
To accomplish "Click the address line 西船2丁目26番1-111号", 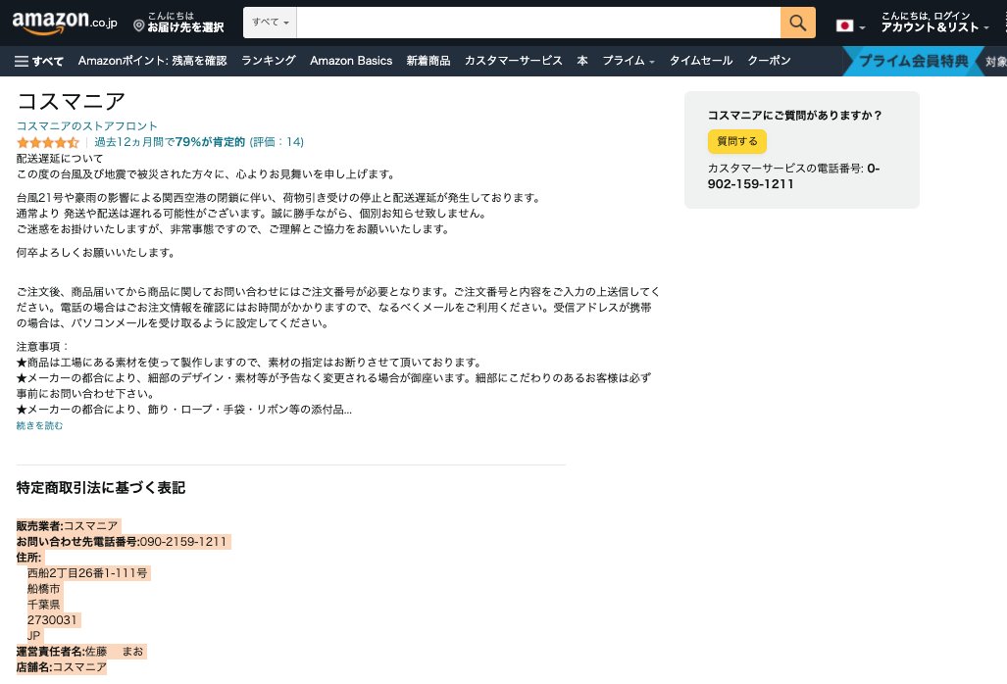I will [x=87, y=573].
